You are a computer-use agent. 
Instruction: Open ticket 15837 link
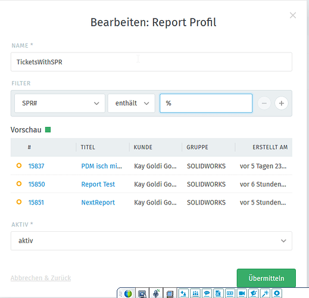36,166
